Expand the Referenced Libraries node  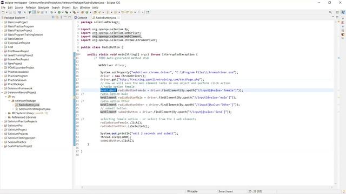(6, 117)
